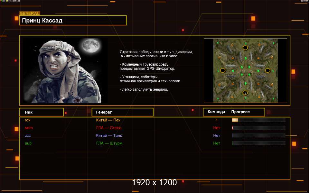This screenshot has height=193, width=309.
Task: Click the Генерал column header
Action: pyautogui.click(x=122, y=112)
